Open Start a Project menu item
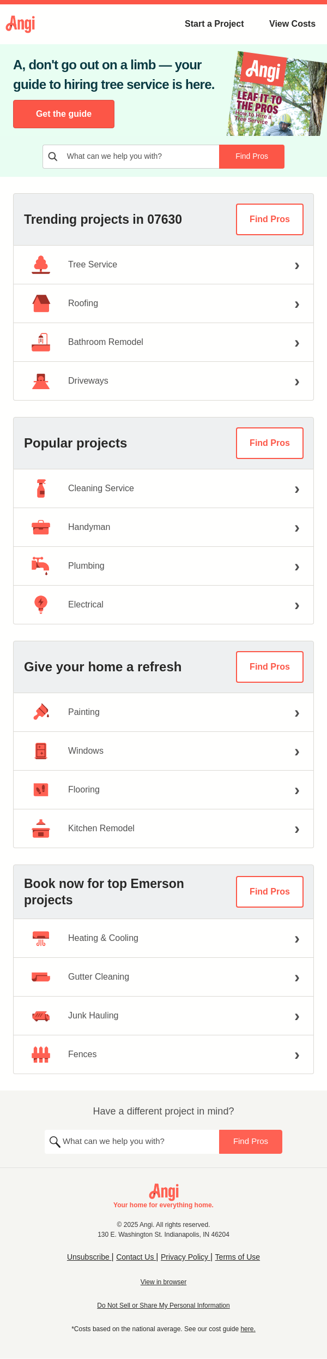Screen dimensions: 327x1359 tap(214, 23)
